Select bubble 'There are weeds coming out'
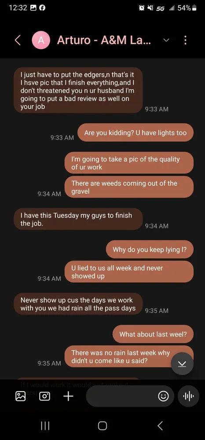 tap(129, 187)
